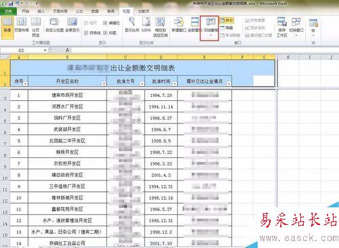The image size is (339, 248).
Task: Open customize quick access toolbar dropdown
Action: [x=37, y=3]
